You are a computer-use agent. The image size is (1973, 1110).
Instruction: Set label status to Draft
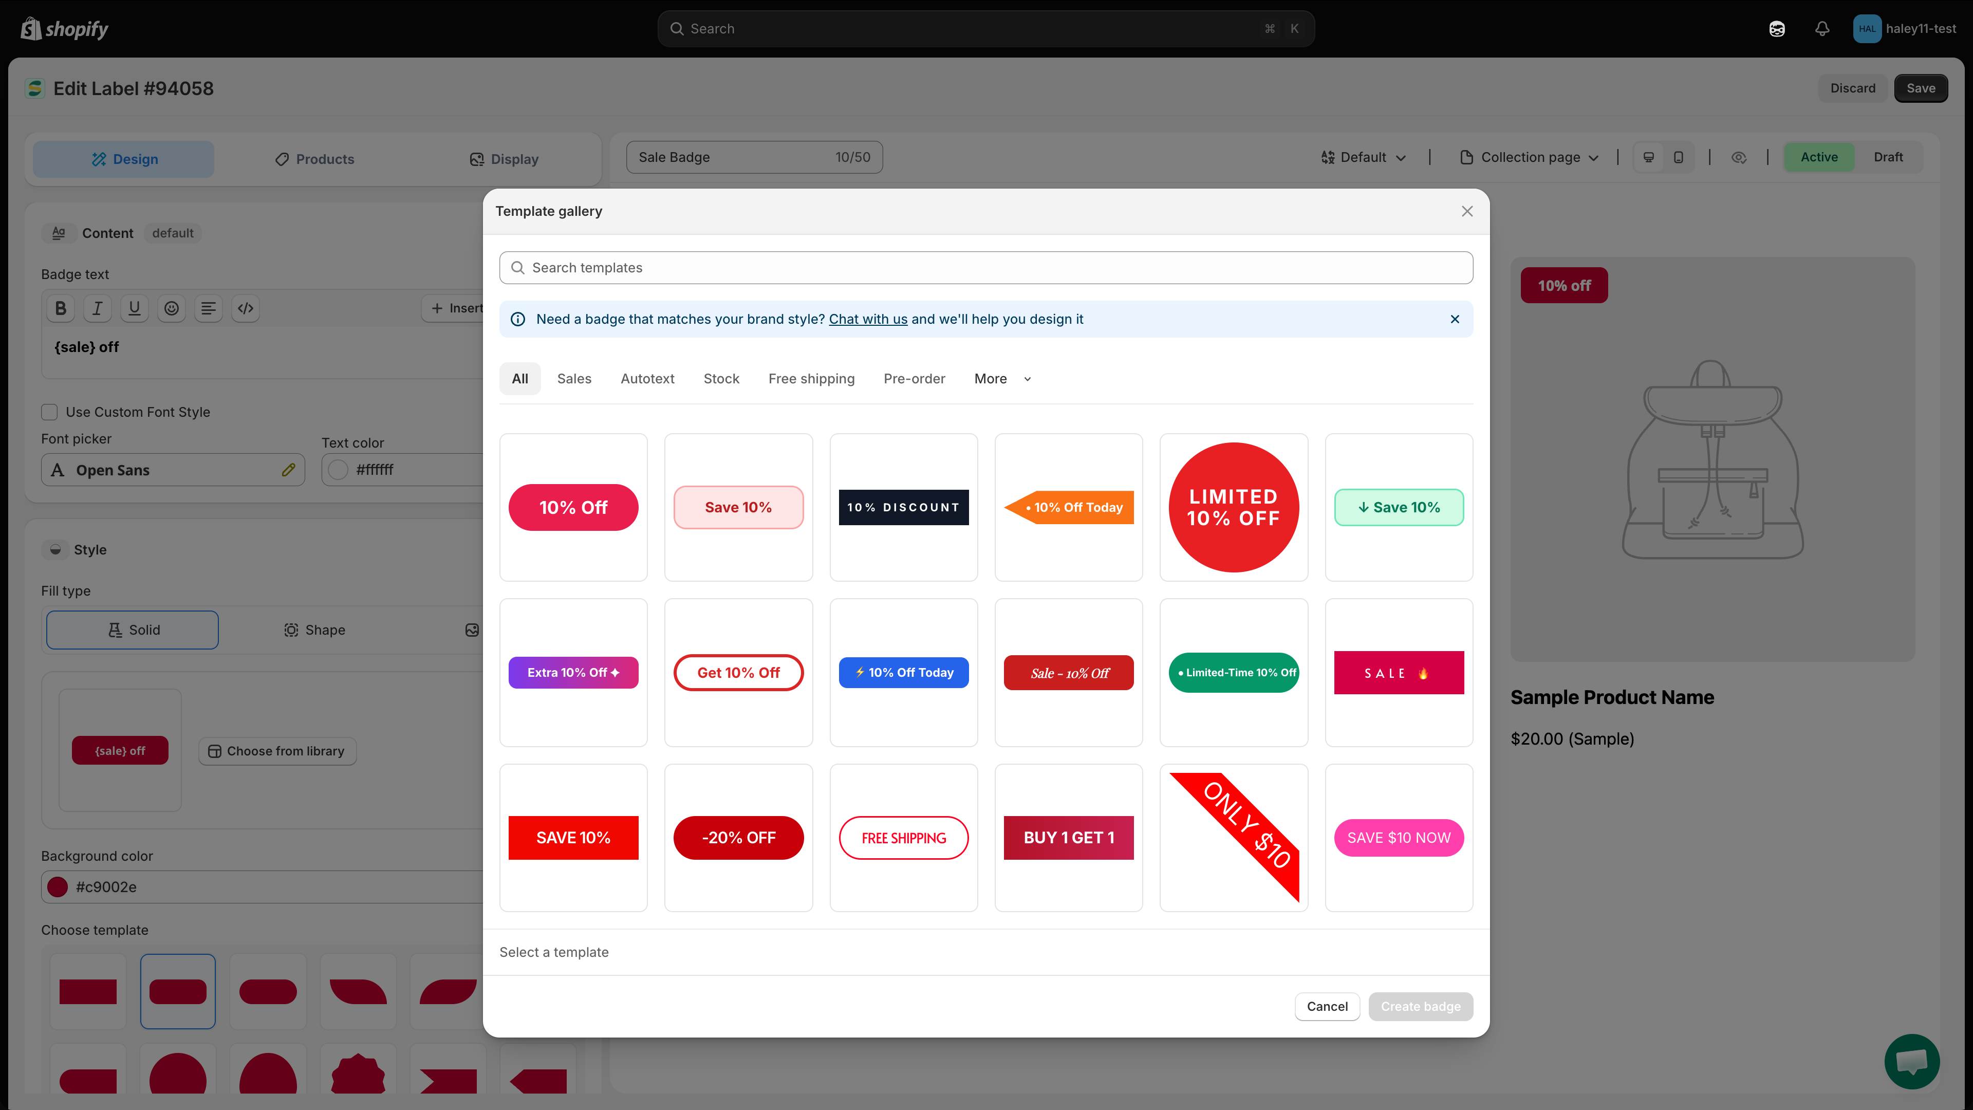1888,157
